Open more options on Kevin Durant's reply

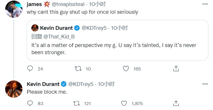point(205,84)
